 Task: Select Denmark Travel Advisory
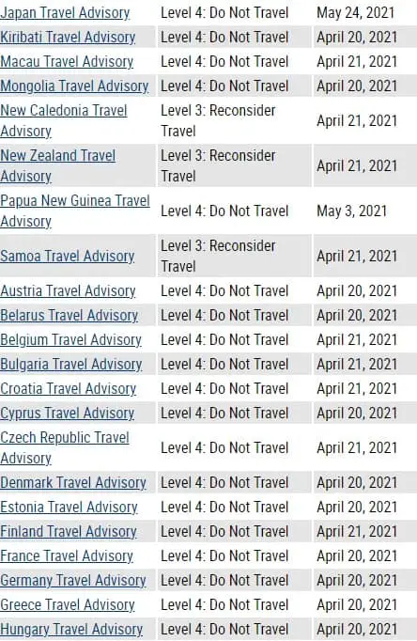point(73,483)
